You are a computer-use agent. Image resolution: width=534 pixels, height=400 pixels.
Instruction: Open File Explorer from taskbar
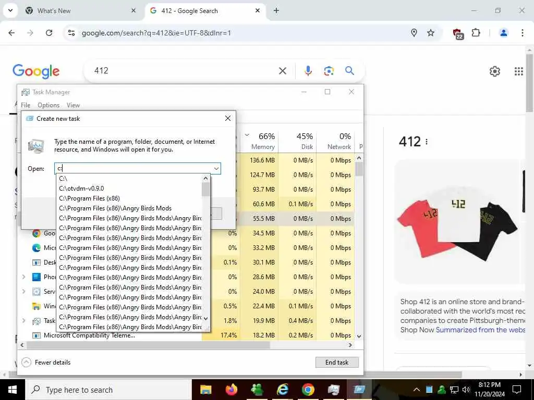205,390
